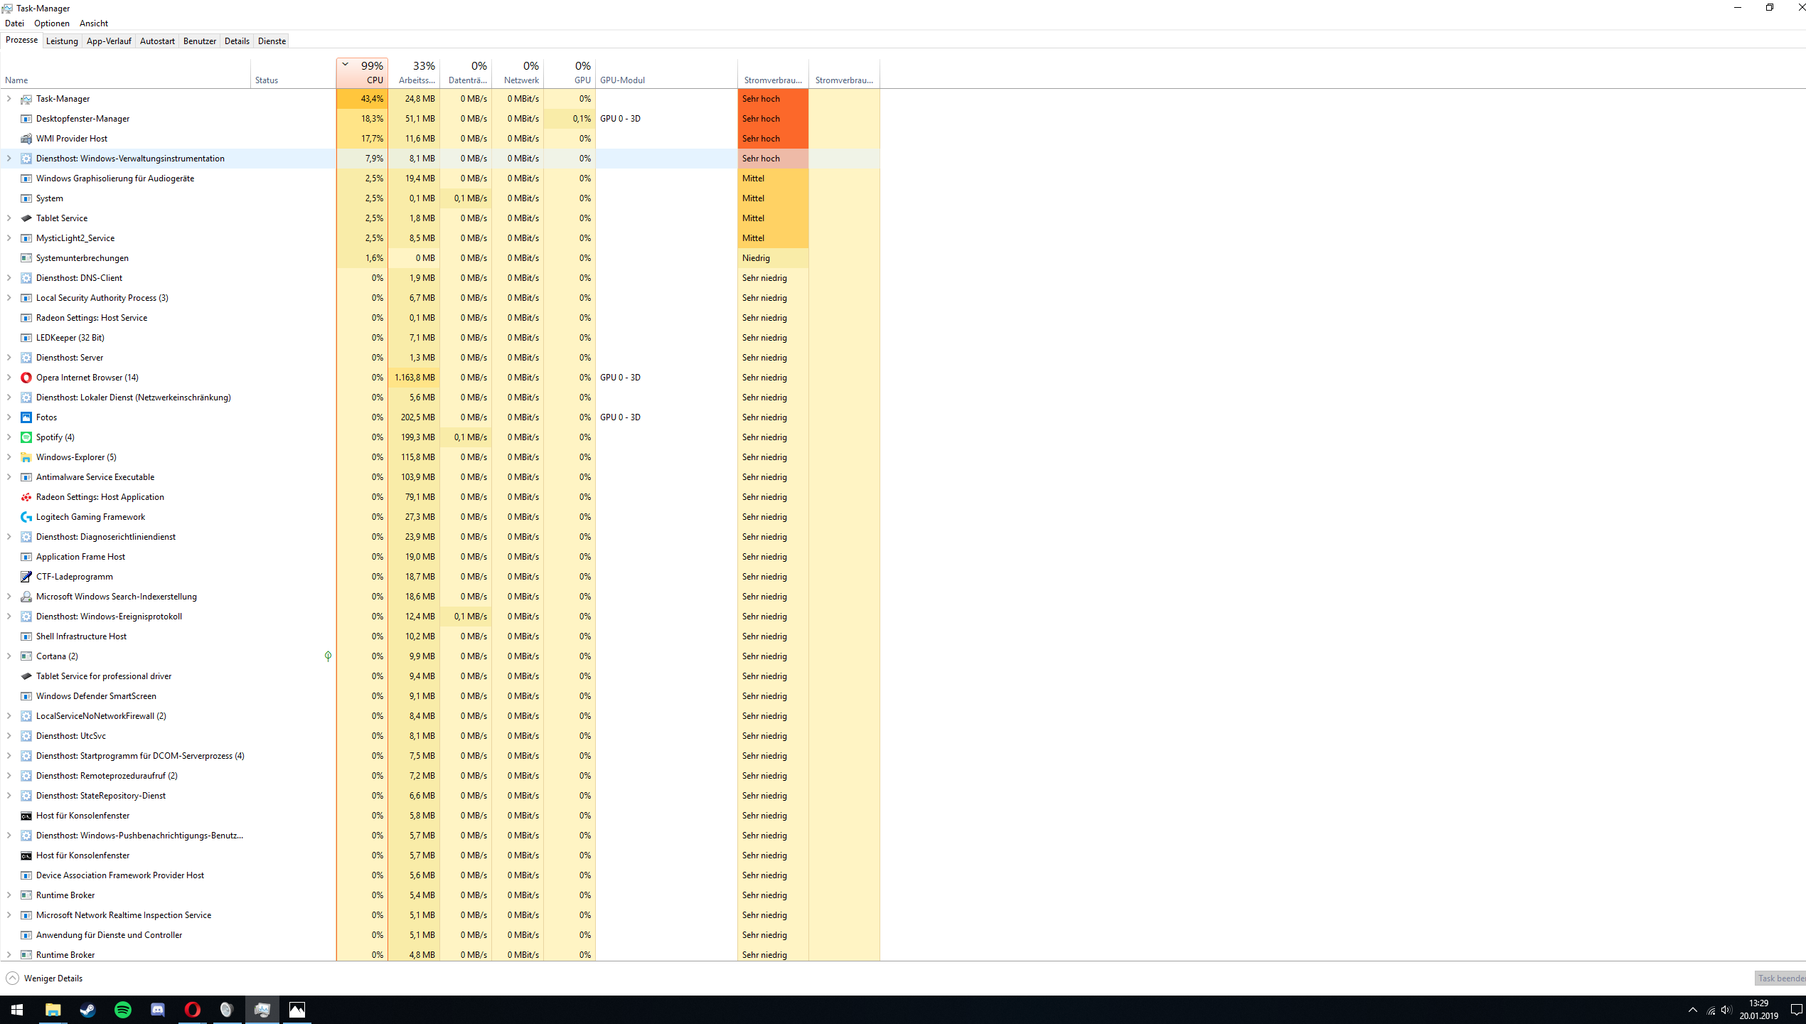Image resolution: width=1806 pixels, height=1024 pixels.
Task: Open Steam from the taskbar
Action: 88,1009
